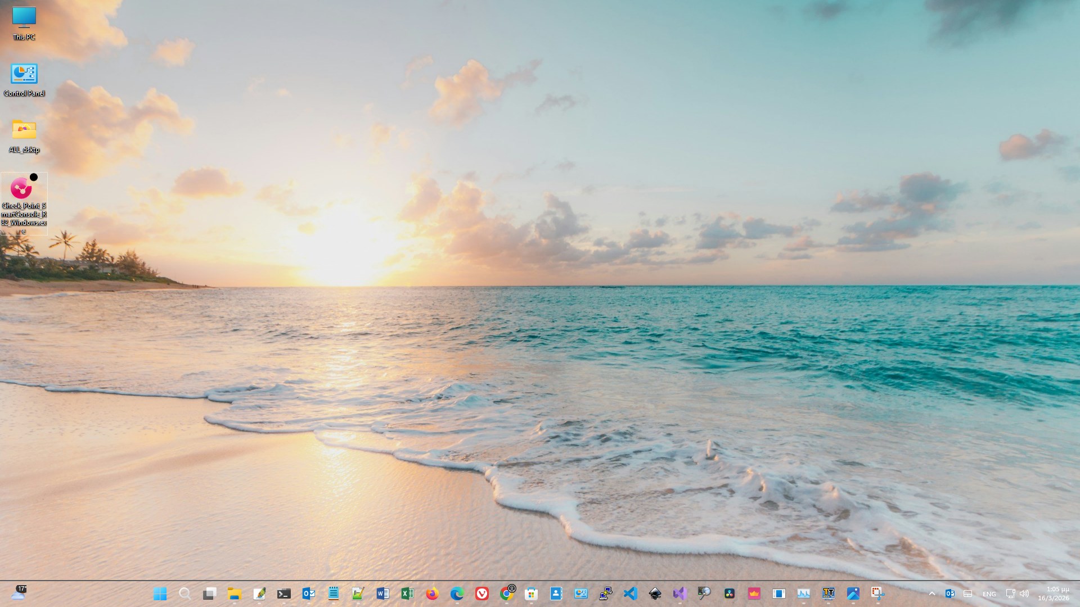Expand hidden system tray icons
The height and width of the screenshot is (607, 1080).
932,594
